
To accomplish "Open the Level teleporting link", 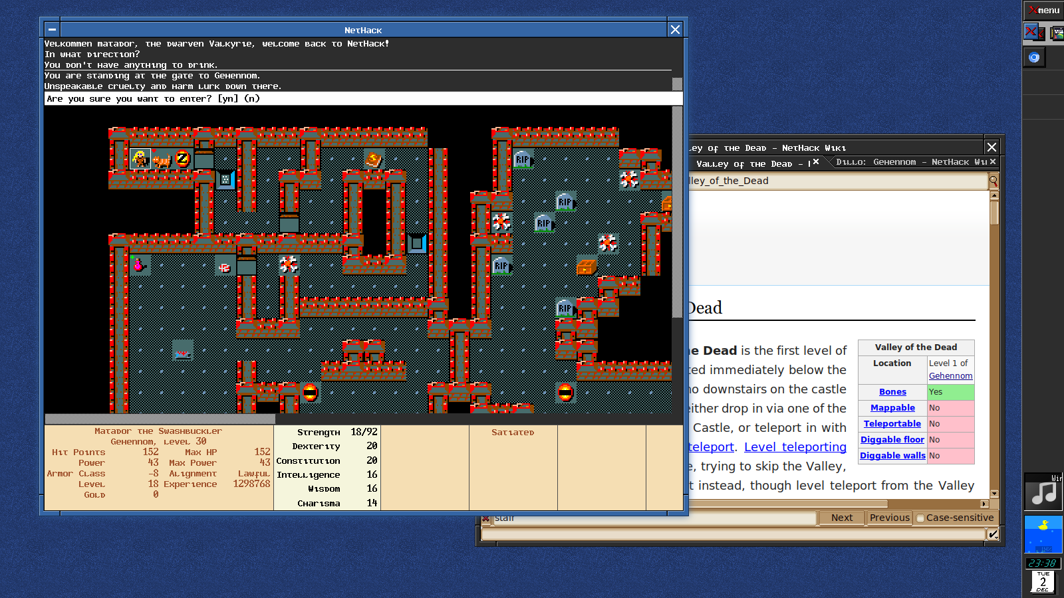I will coord(795,447).
